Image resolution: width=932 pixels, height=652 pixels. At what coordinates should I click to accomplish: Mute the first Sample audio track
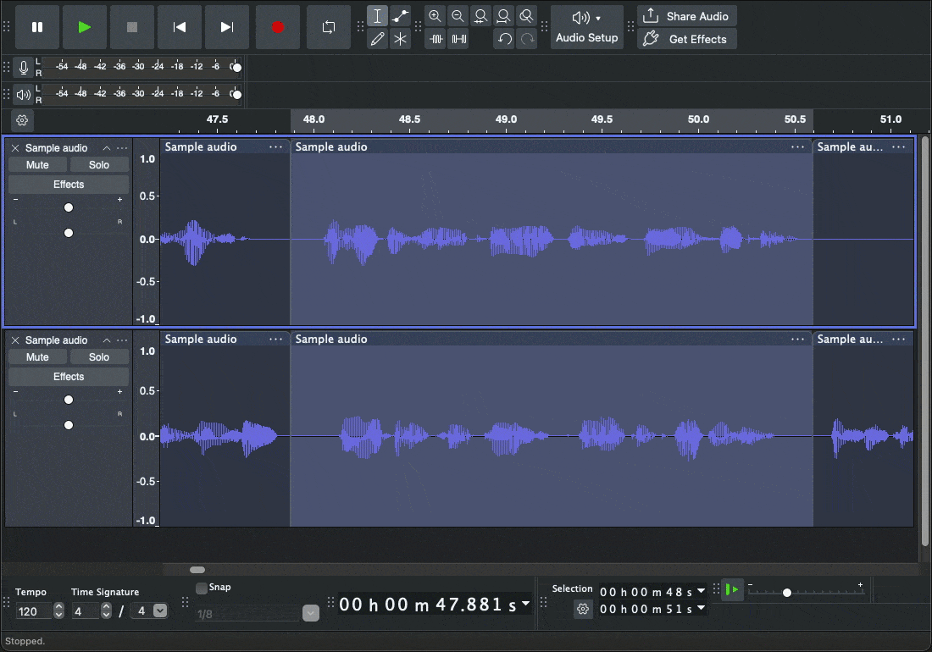point(37,165)
